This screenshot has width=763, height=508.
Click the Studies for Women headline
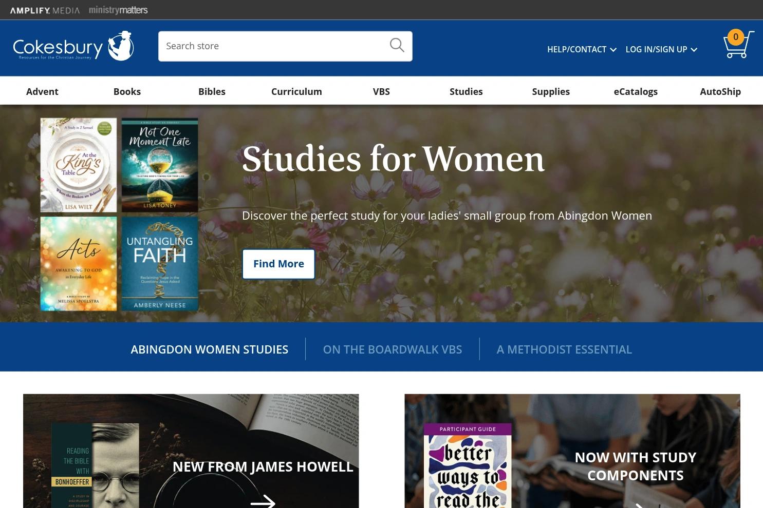pos(393,159)
